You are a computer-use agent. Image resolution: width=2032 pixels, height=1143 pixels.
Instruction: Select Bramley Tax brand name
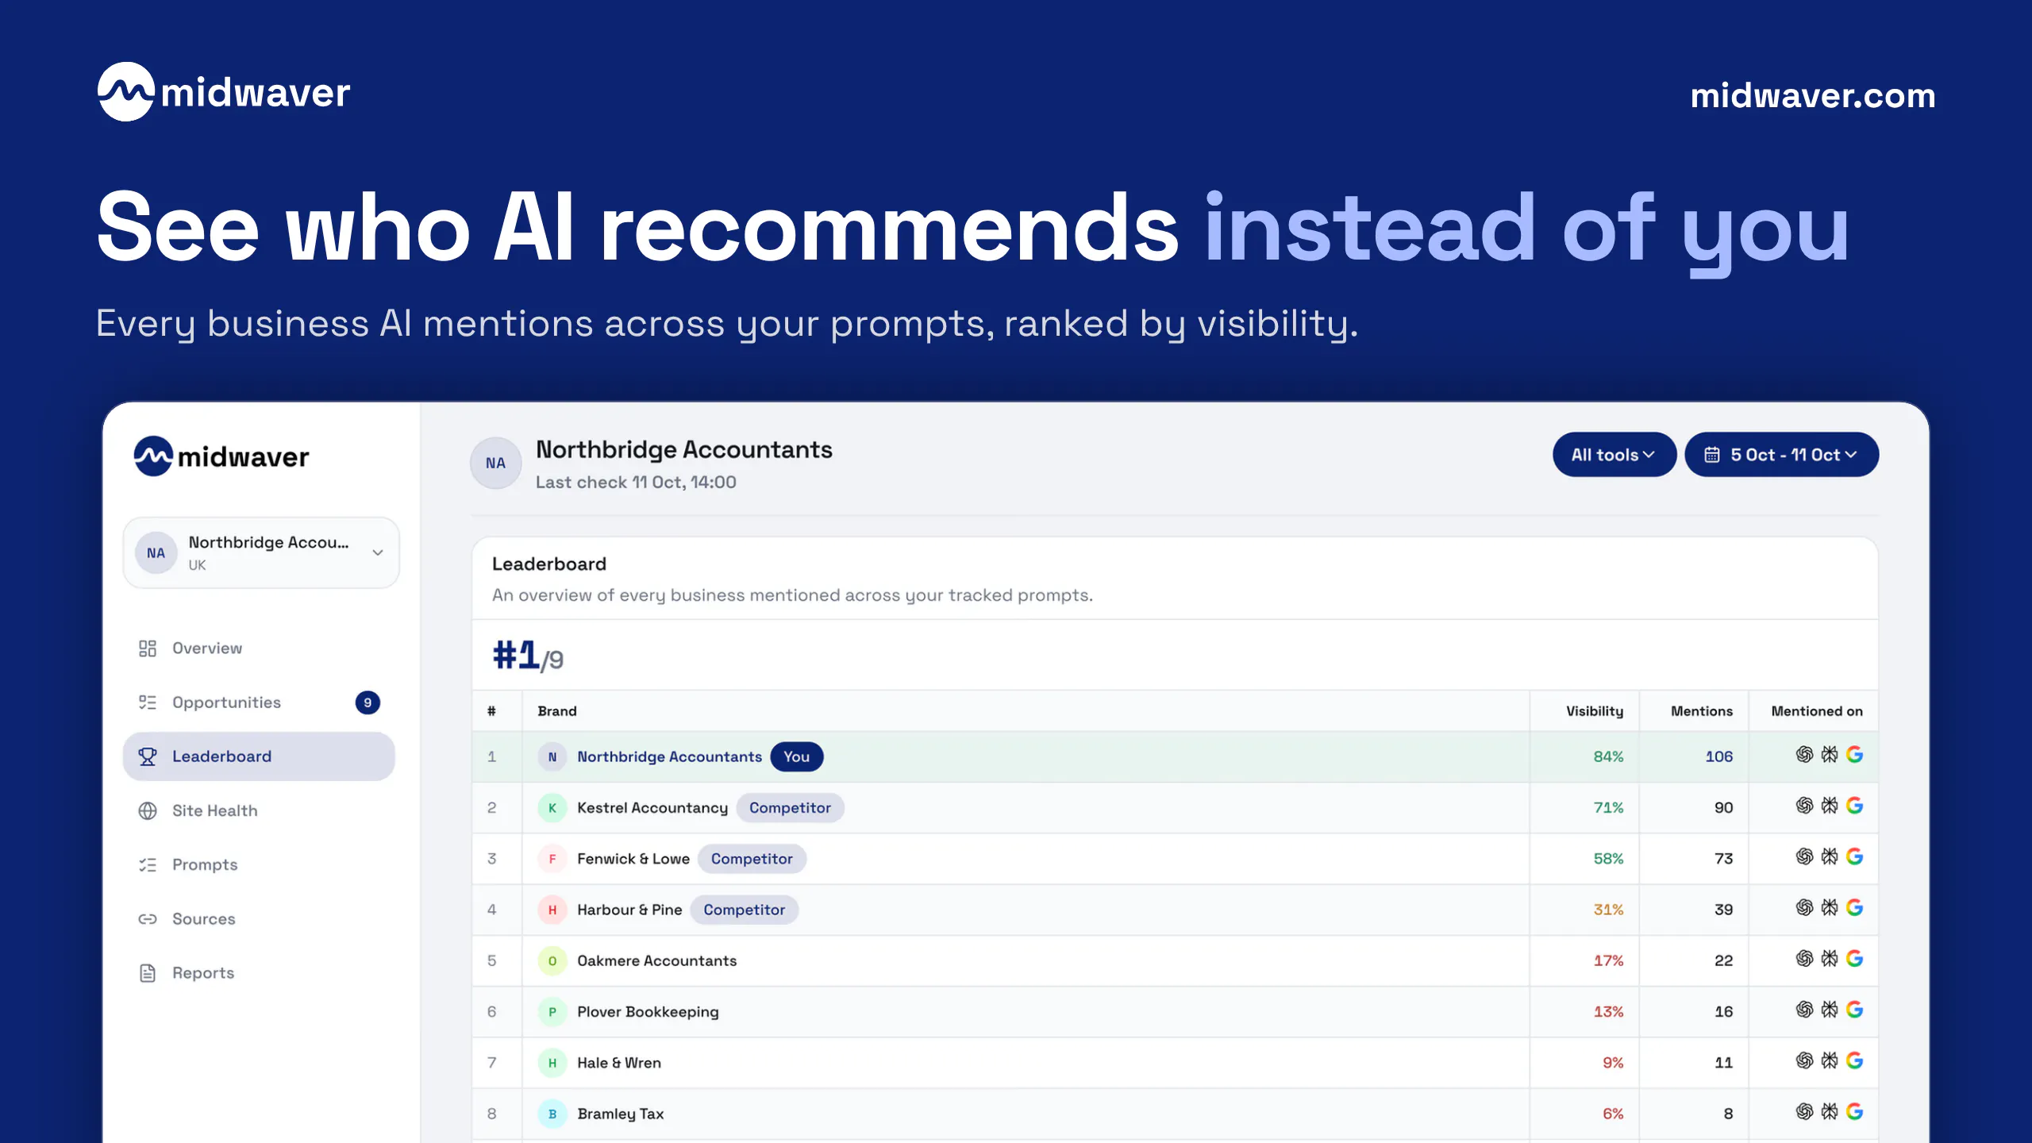[620, 1114]
